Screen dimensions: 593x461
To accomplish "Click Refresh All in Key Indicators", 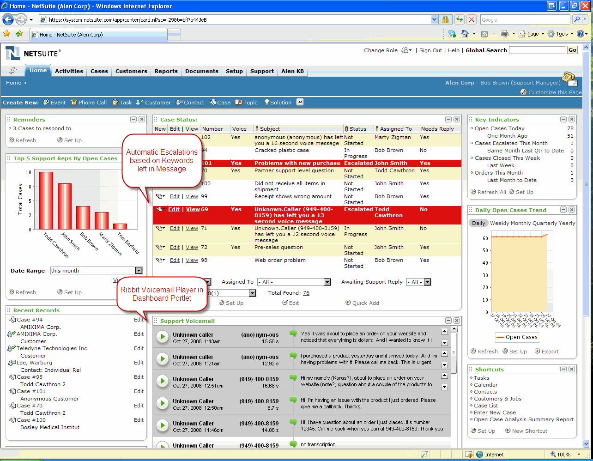I will 488,192.
